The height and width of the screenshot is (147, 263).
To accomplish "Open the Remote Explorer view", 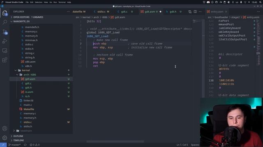I will 5,51.
